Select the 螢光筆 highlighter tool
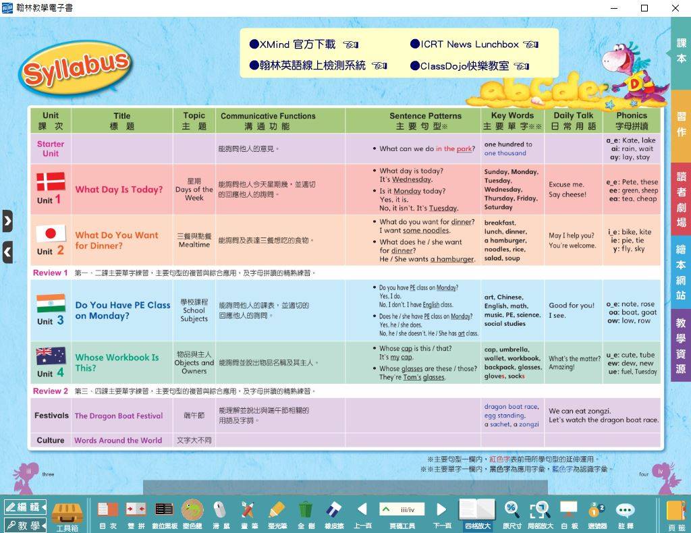 [277, 515]
